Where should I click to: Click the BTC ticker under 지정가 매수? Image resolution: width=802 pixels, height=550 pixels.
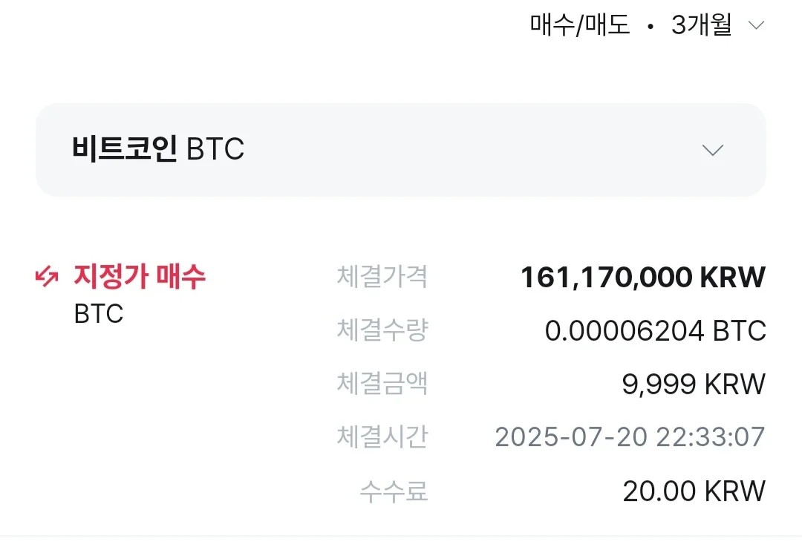(99, 314)
